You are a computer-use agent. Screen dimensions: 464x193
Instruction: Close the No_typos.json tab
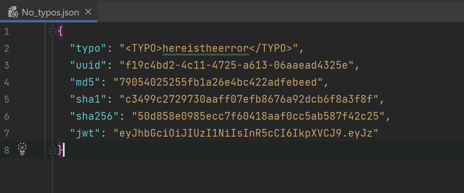[88, 12]
